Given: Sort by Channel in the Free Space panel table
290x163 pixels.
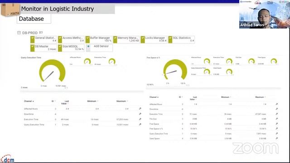Looking at the screenshot, I should [x=154, y=97].
